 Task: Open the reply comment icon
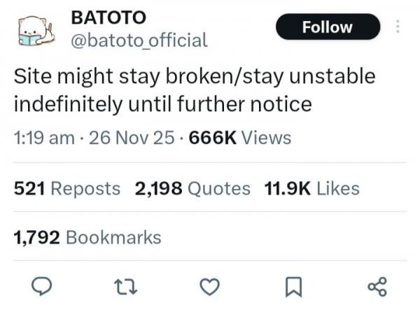coord(42,287)
